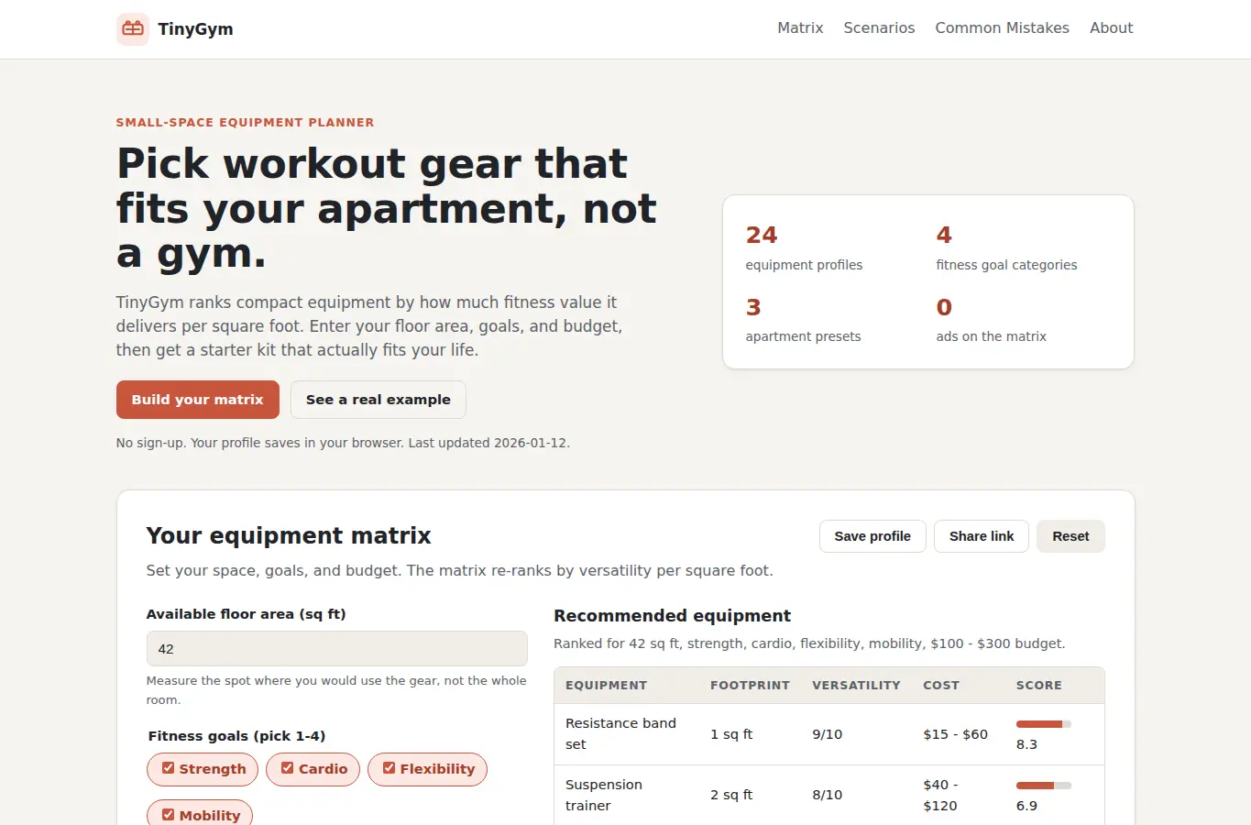Click the '1 sq ft' footprint cell
Viewport: 1251px width, 825px height.
point(731,734)
